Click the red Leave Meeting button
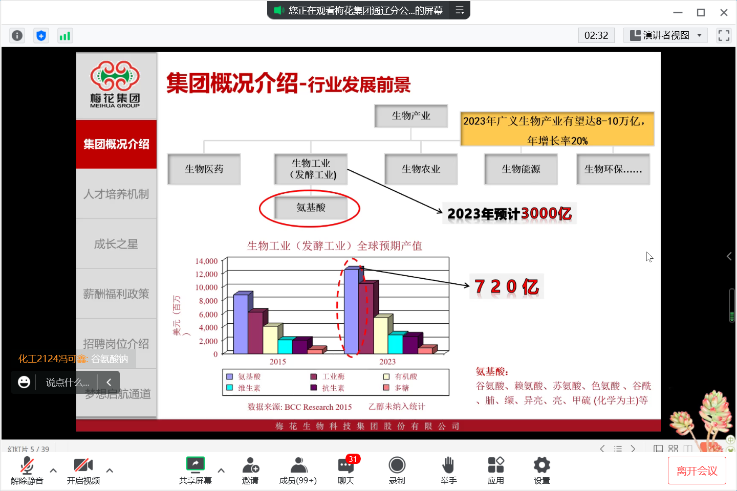 697,471
